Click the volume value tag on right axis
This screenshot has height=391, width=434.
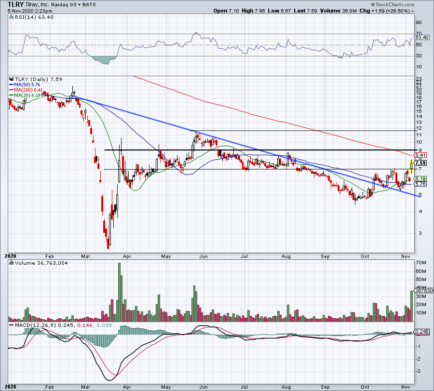click(424, 291)
